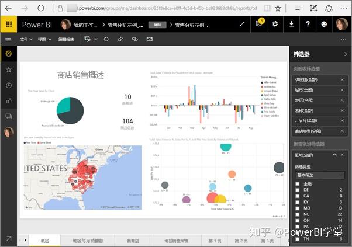Open the Power BI app launcher grid

pos(9,24)
